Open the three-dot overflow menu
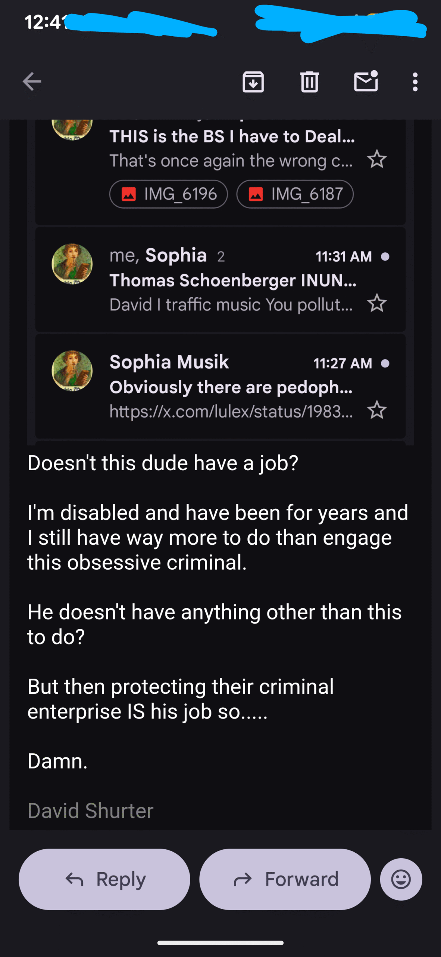 pos(415,81)
